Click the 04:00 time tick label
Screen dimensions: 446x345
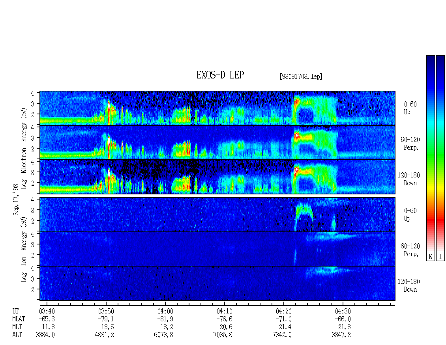pos(165,311)
